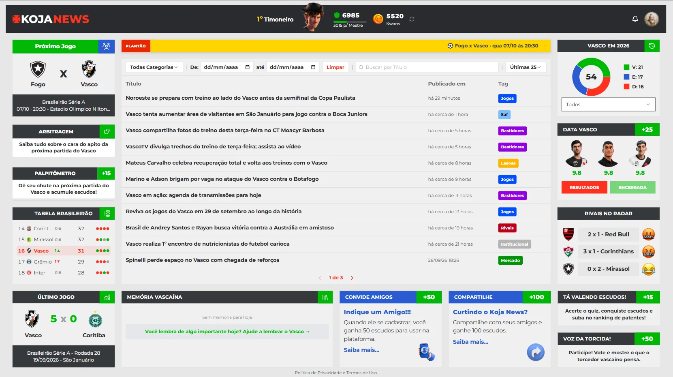Click the Flamengo crest in Rivais no Radar
The width and height of the screenshot is (673, 377).
(x=568, y=234)
